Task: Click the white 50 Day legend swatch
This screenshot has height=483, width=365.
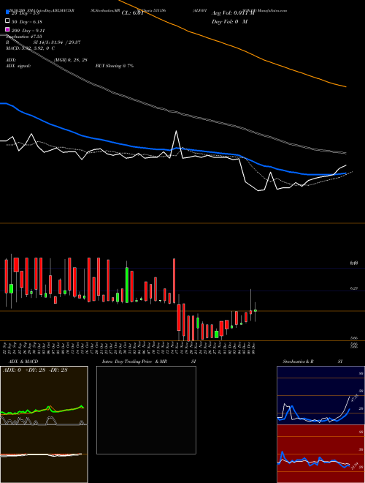Action: tap(7, 21)
